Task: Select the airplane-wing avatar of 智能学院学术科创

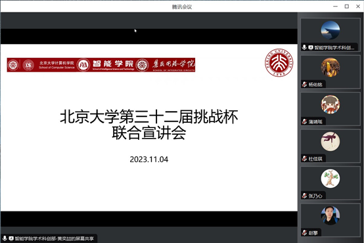Action: tap(330, 30)
